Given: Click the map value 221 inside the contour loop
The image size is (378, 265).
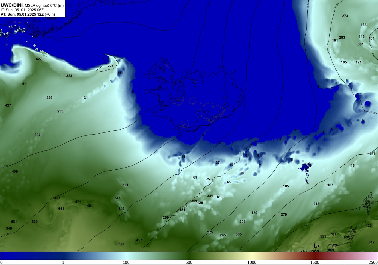Looking at the screenshot, I should pos(110,66).
